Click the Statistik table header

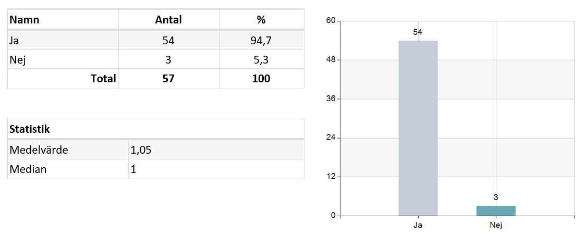(30, 129)
